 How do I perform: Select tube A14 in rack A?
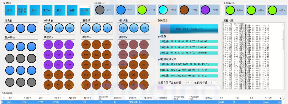coord(59,85)
